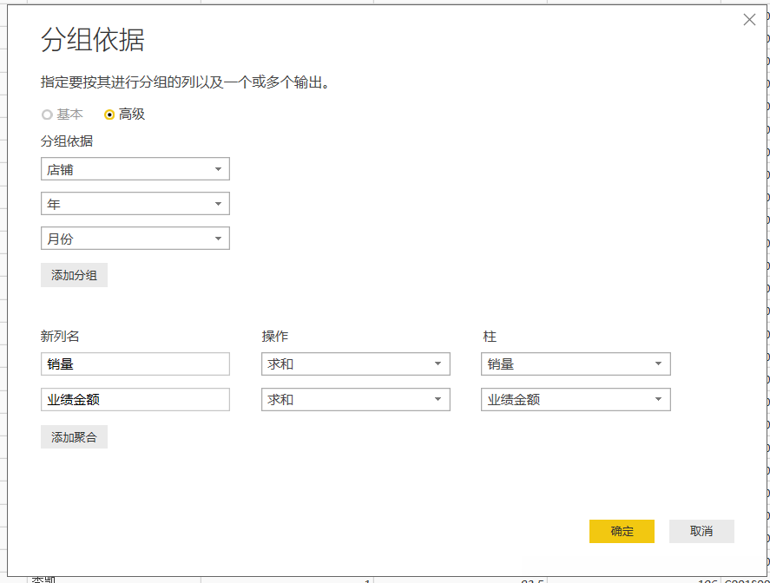Open the 月份 grouping dropdown
Image resolution: width=770 pixels, height=583 pixels.
pos(135,238)
